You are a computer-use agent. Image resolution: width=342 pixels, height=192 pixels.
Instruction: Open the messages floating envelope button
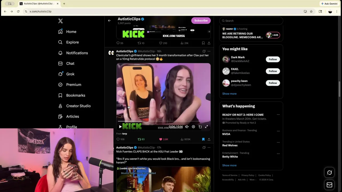(x=329, y=185)
